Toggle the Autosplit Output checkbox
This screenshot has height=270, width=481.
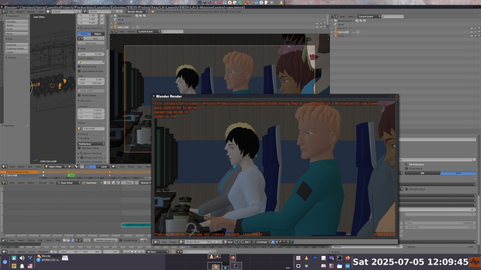pos(407,189)
